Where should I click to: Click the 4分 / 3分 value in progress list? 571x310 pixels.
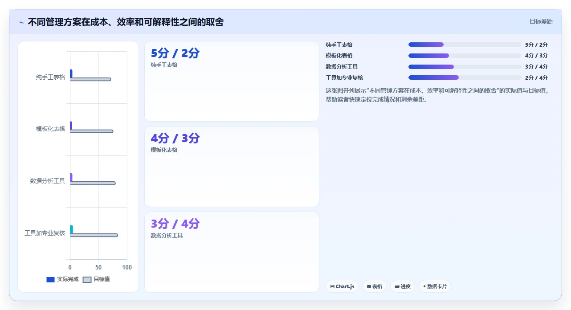tap(536, 56)
